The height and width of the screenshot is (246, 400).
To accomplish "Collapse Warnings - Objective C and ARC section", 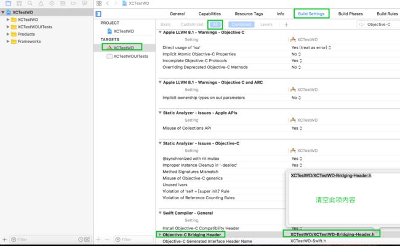I will [160, 82].
